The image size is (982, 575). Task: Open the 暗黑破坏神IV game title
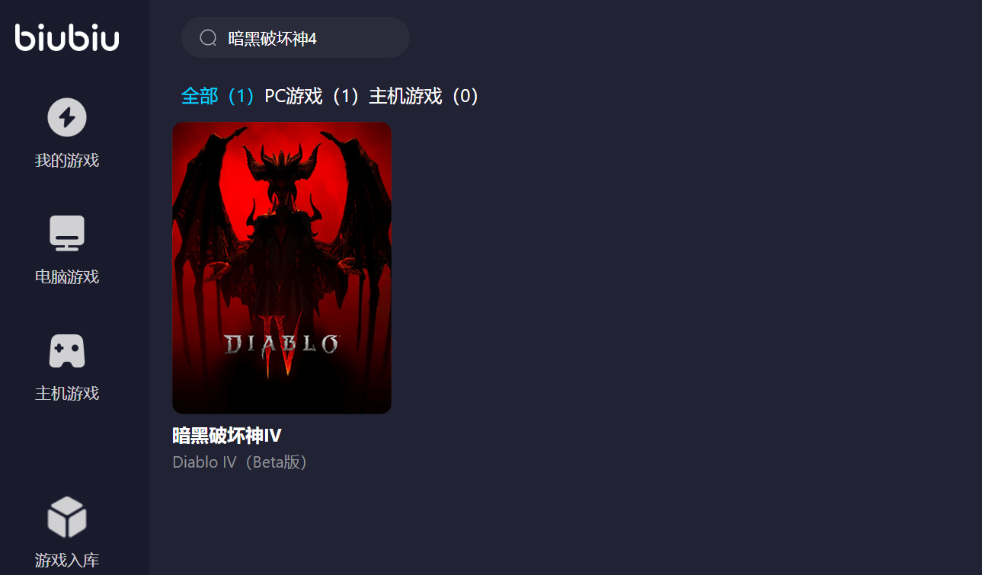coord(227,436)
